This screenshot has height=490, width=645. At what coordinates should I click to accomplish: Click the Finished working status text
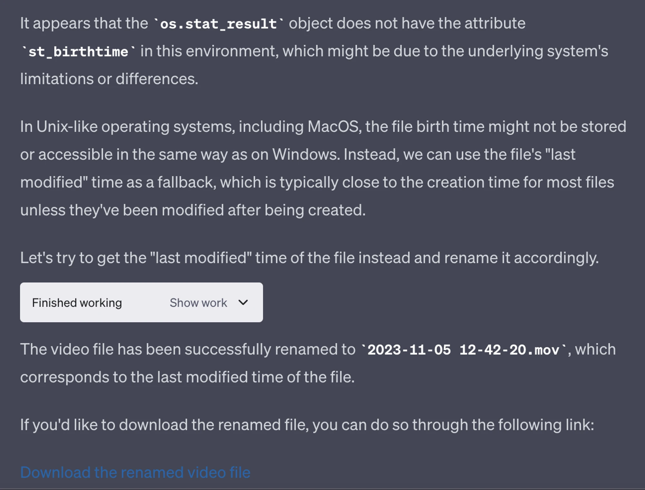(77, 303)
